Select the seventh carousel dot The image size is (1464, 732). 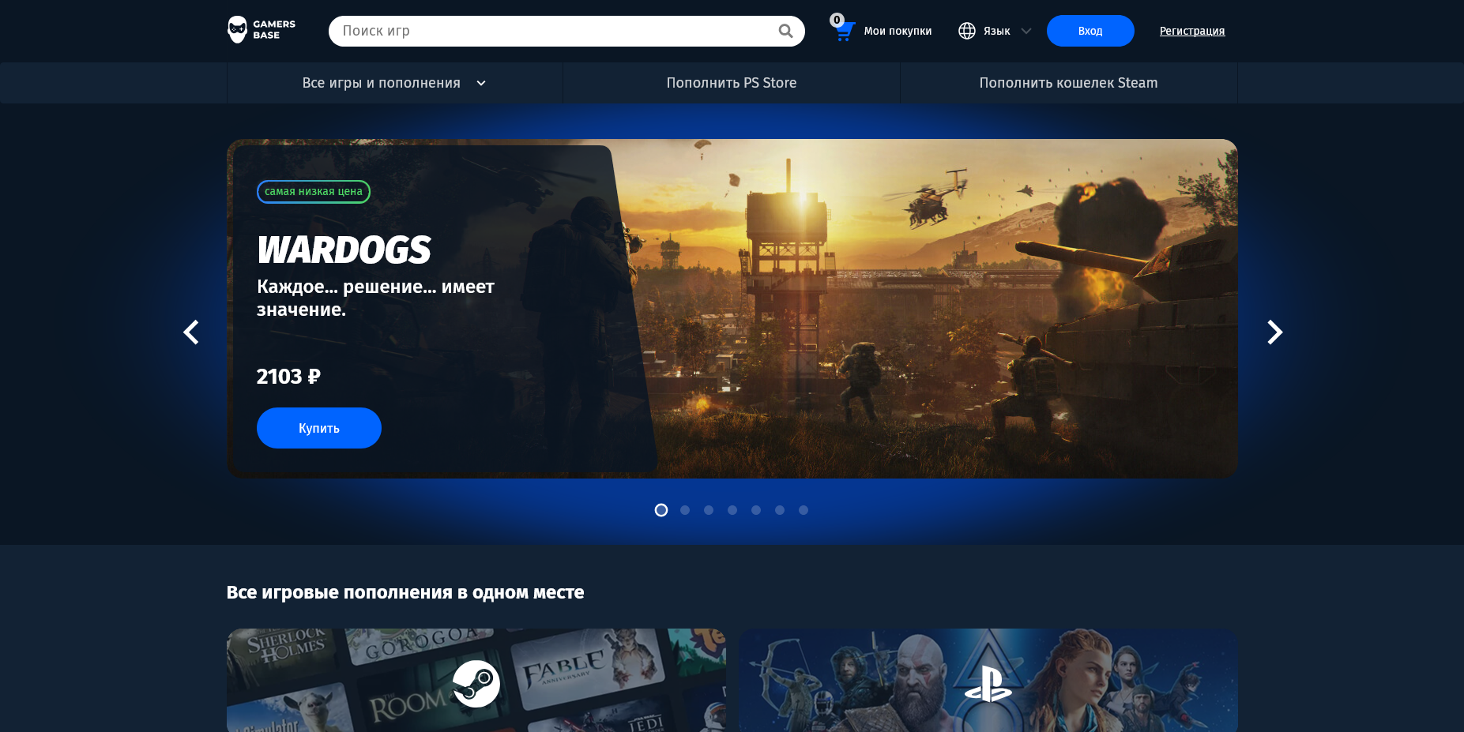coord(804,510)
